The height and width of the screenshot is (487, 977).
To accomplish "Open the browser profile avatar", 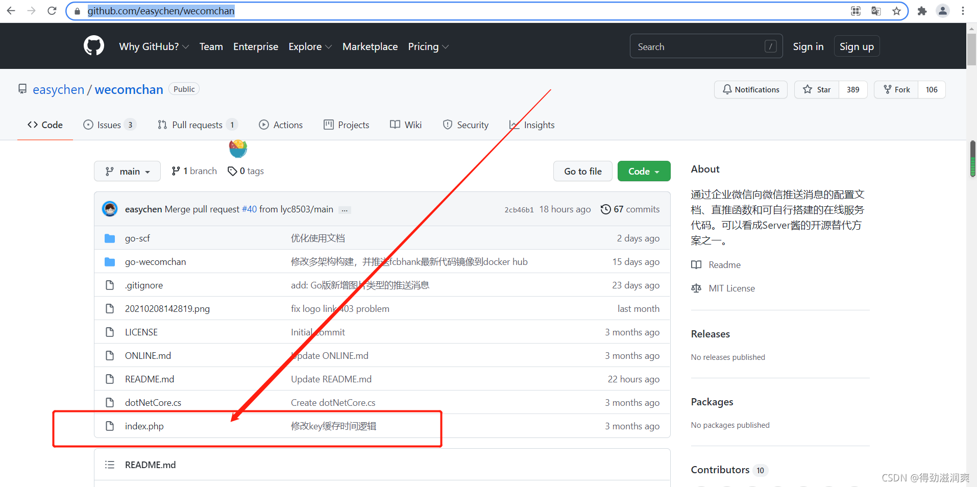I will (x=943, y=11).
